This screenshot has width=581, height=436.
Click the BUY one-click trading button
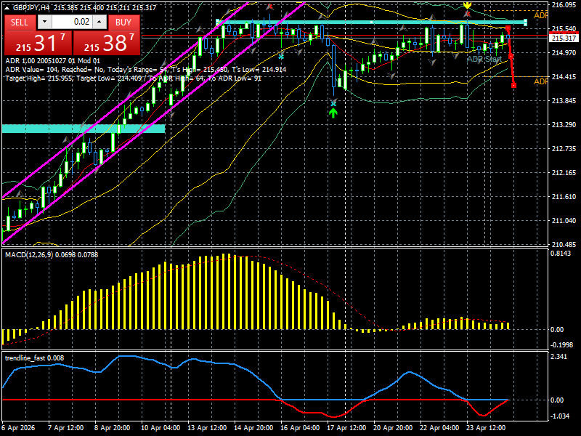pos(123,23)
